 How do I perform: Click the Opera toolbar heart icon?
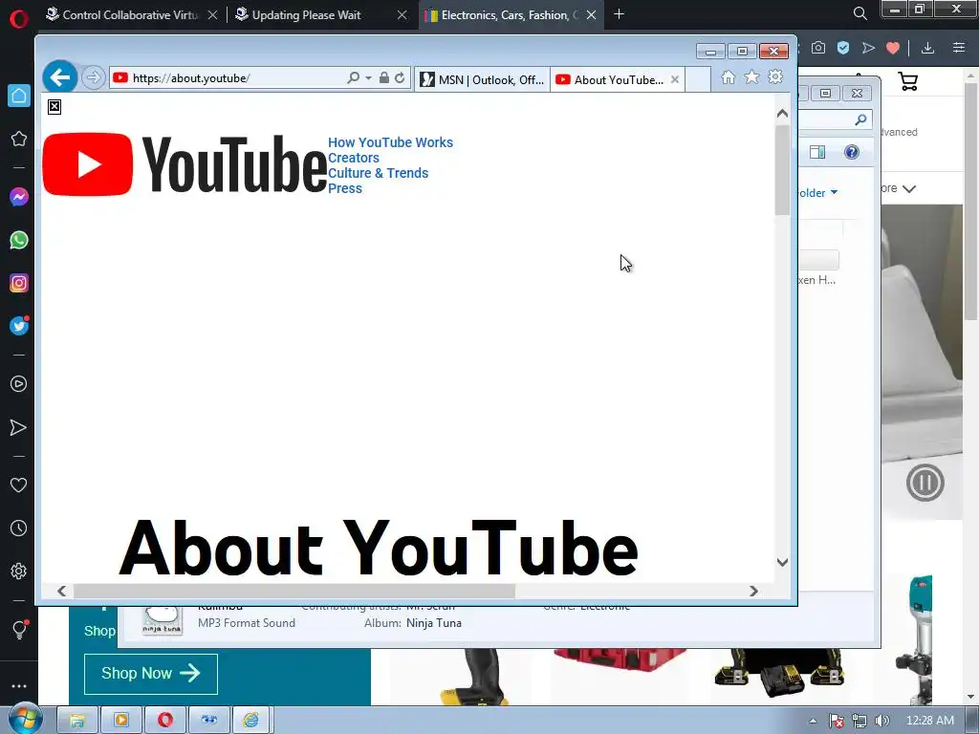tap(893, 48)
